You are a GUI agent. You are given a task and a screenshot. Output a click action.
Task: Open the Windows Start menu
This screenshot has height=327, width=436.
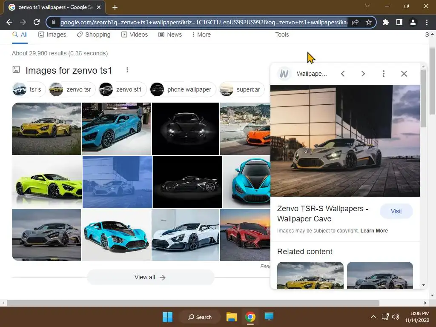point(167,317)
